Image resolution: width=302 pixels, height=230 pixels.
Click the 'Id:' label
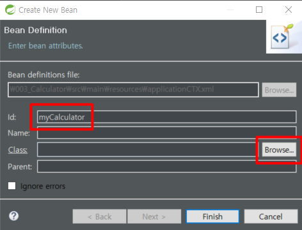[x=12, y=117]
